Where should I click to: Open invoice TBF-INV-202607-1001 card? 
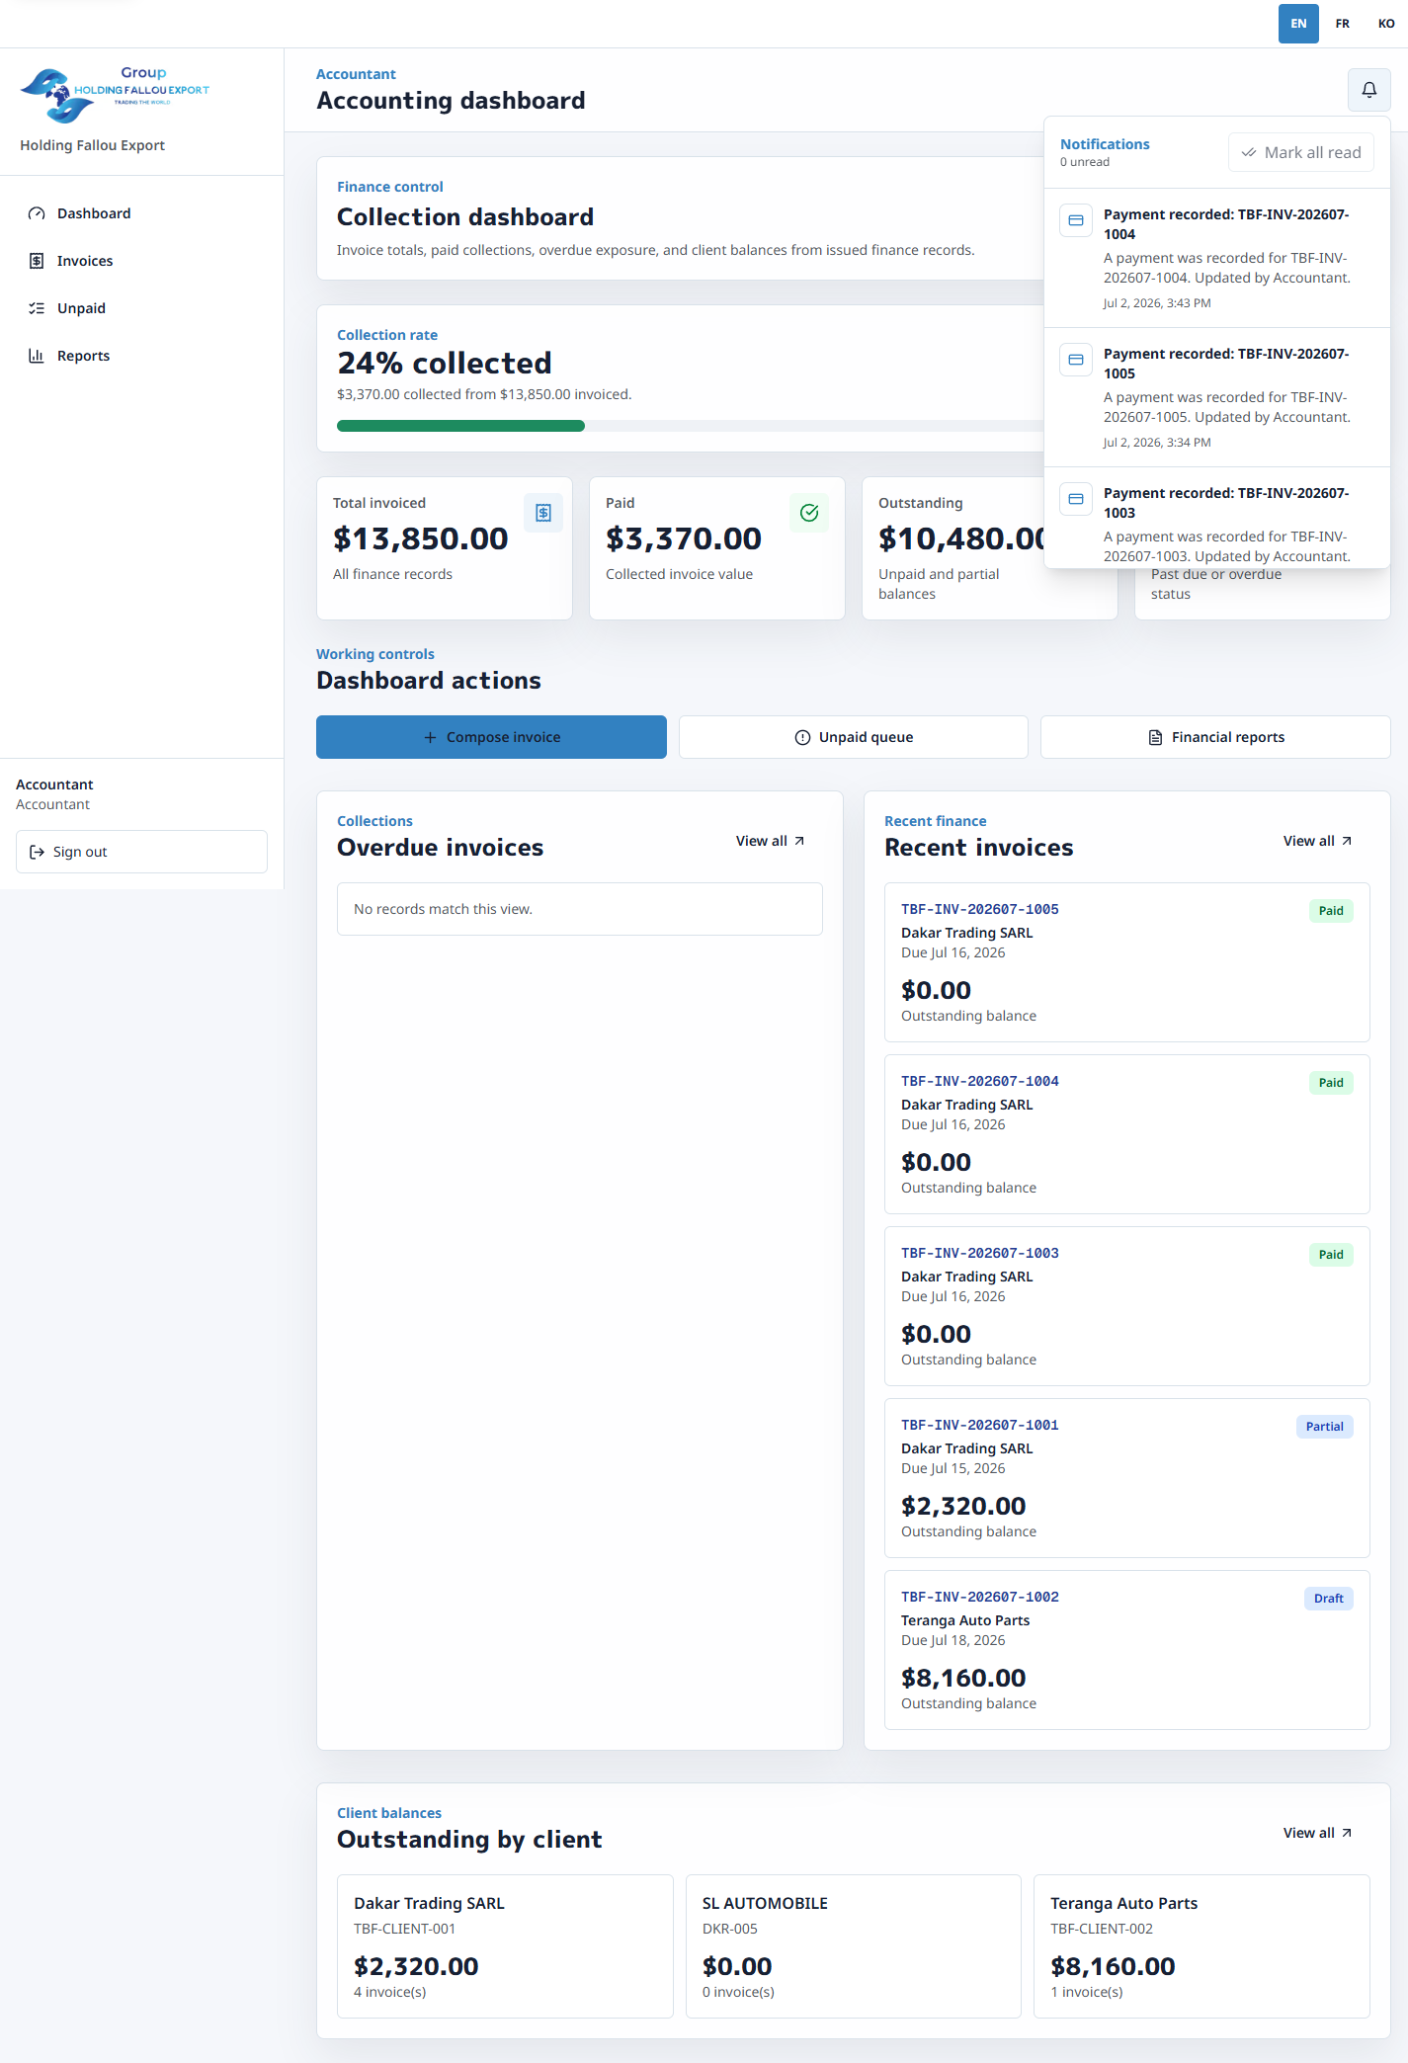point(1127,1478)
